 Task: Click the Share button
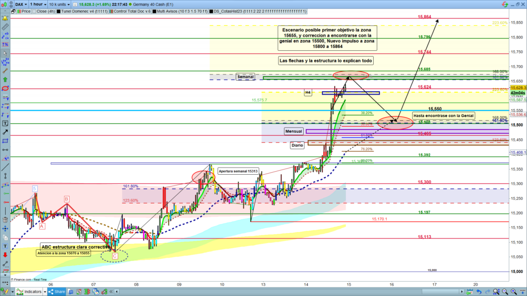coord(57,291)
